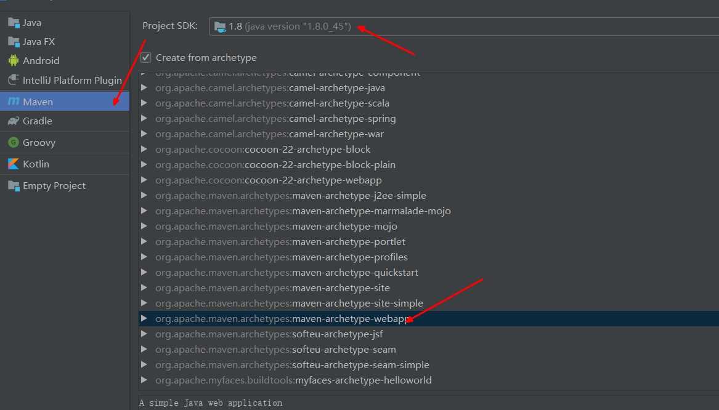The width and height of the screenshot is (719, 410).
Task: Open the Project SDK dropdown
Action: pos(463,26)
